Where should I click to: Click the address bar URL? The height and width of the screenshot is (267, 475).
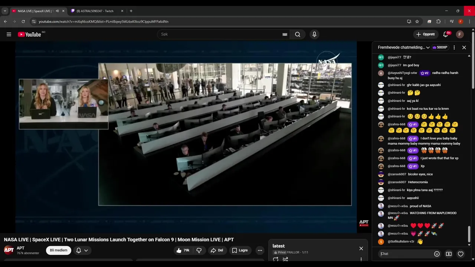tap(104, 22)
